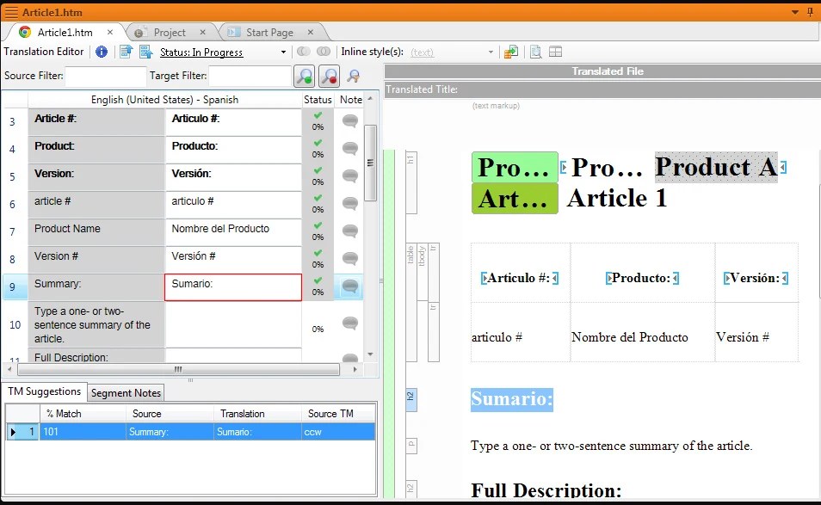Image resolution: width=821 pixels, height=505 pixels.
Task: Click the key search magnifier icon
Action: point(354,77)
